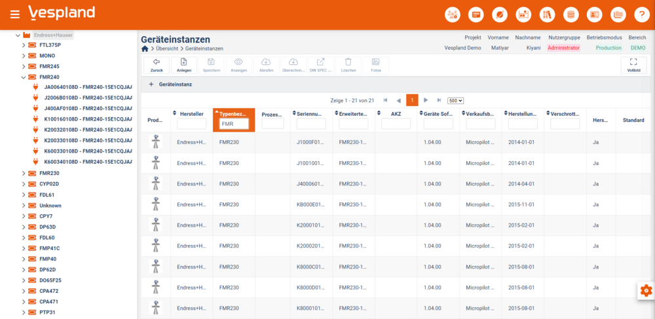This screenshot has width=655, height=319.
Task: Open the database icon in header
Action: pos(571,14)
